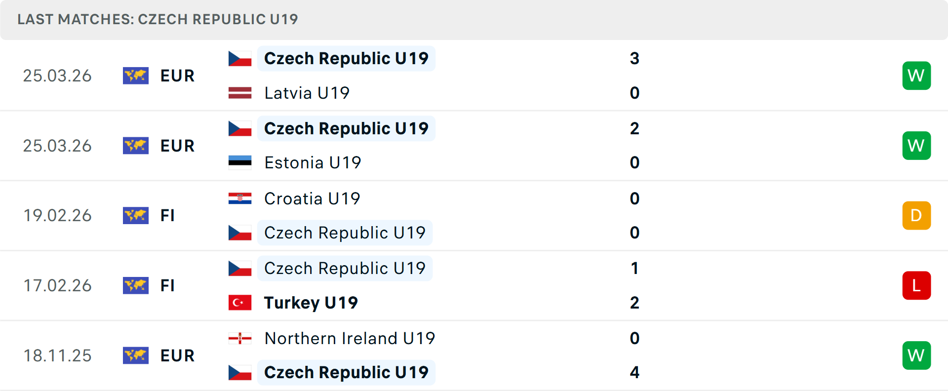Click the win badge for Latvia match
948x391 pixels.
[x=916, y=76]
